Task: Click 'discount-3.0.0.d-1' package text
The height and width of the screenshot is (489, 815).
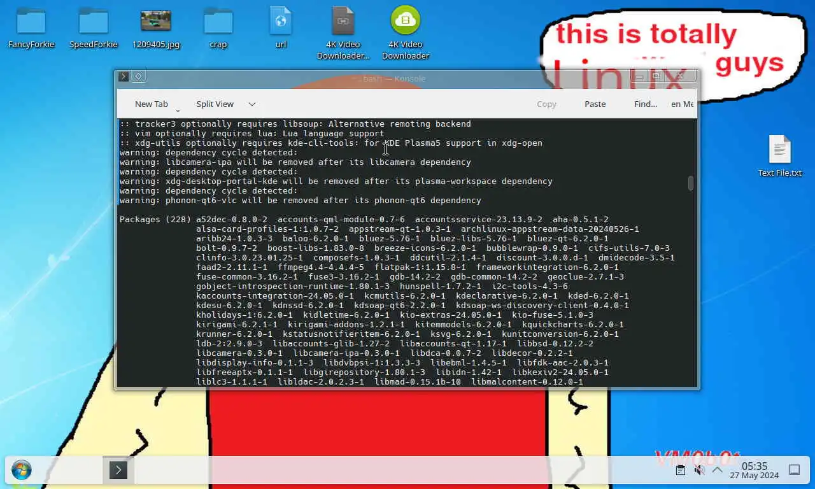Action: click(x=542, y=258)
